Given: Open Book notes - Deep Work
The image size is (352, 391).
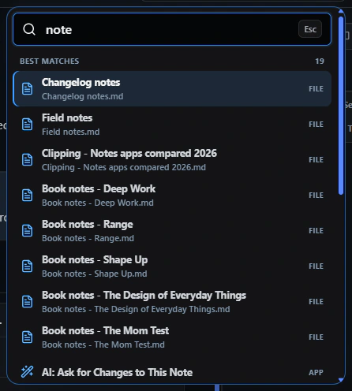Looking at the screenshot, I should 172,195.
